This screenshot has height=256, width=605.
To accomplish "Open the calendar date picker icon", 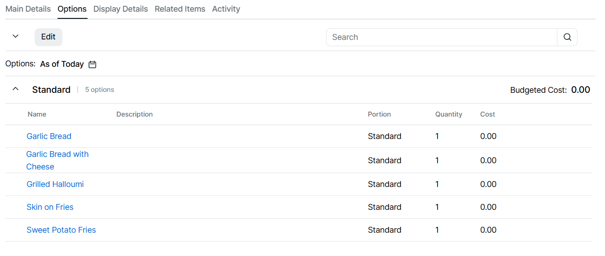I will pos(93,65).
